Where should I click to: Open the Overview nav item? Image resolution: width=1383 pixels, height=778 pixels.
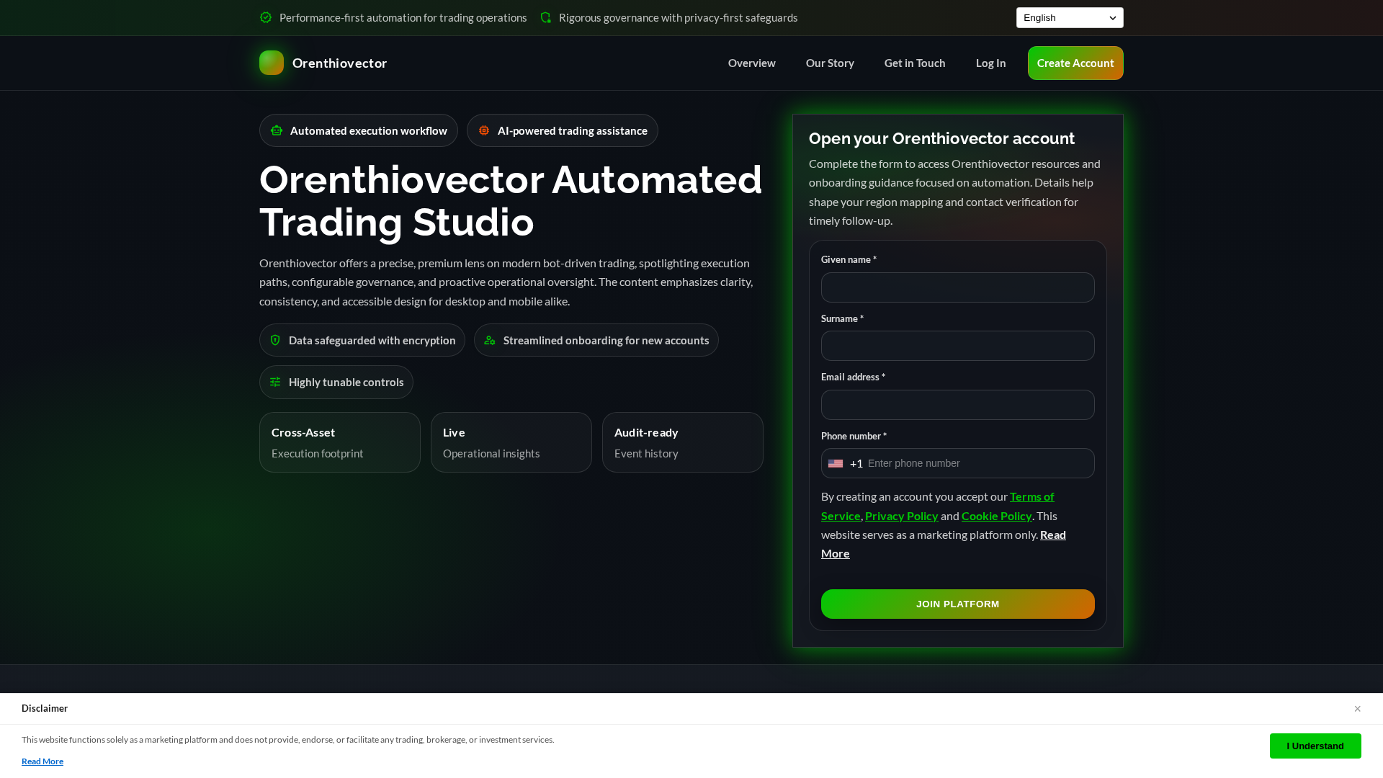pos(751,63)
